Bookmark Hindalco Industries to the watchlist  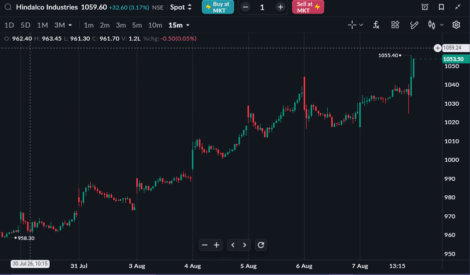[441, 7]
